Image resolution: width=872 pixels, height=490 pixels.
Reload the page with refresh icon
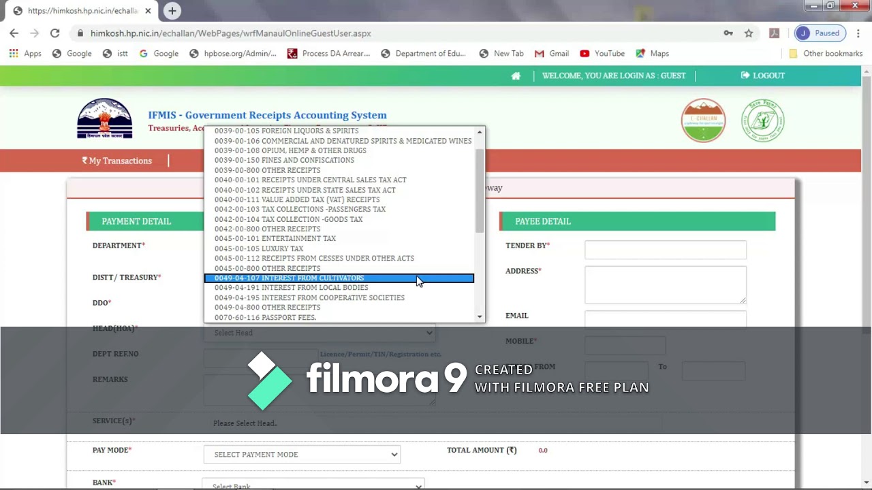pyautogui.click(x=54, y=33)
